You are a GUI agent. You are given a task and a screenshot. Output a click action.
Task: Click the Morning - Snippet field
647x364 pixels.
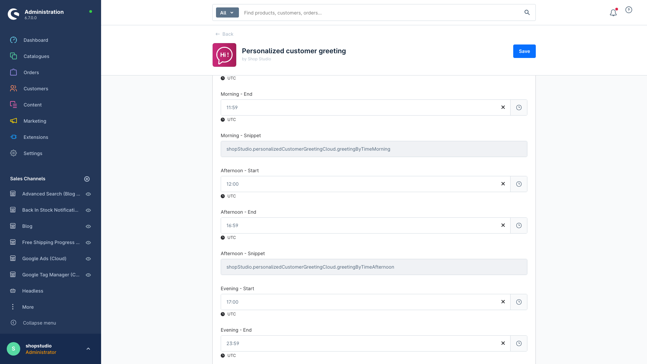(374, 149)
